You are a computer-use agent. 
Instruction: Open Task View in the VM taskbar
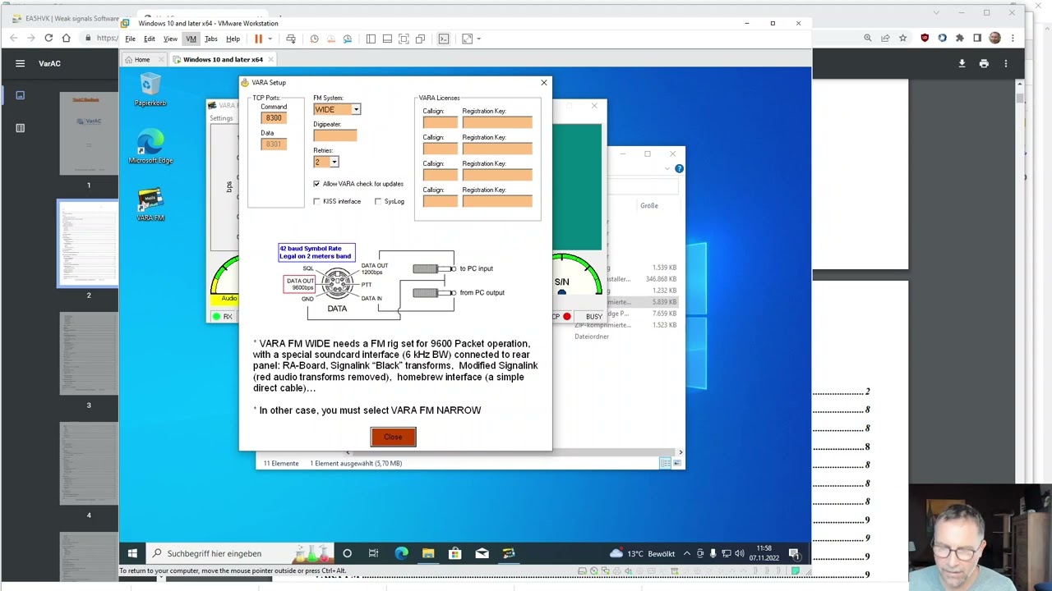coord(373,553)
